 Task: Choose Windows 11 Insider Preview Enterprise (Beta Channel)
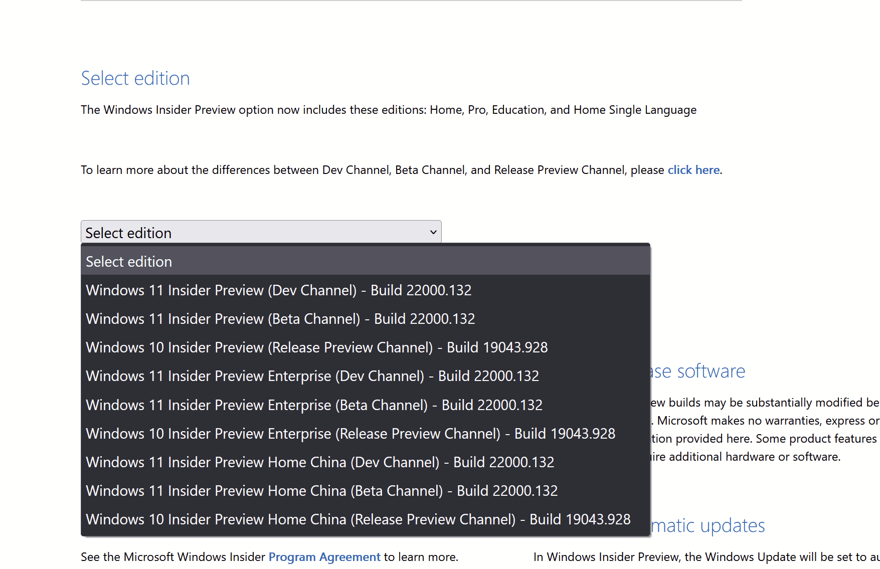(366, 405)
